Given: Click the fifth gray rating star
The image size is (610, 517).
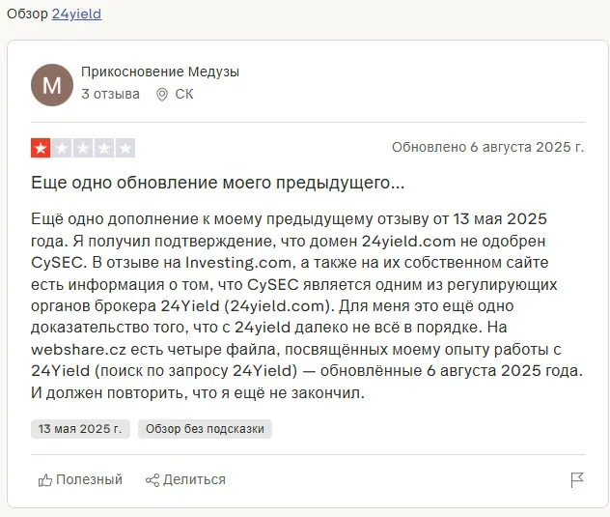Looking at the screenshot, I should (125, 148).
